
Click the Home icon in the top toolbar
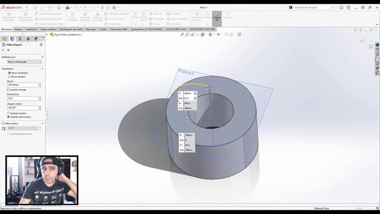click(36, 8)
